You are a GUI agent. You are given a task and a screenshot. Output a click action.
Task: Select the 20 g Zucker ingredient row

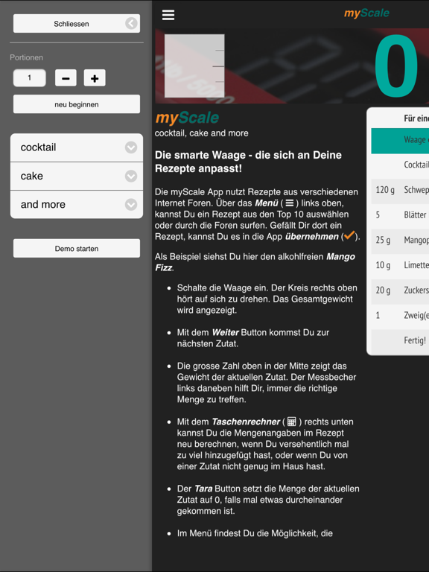400,292
